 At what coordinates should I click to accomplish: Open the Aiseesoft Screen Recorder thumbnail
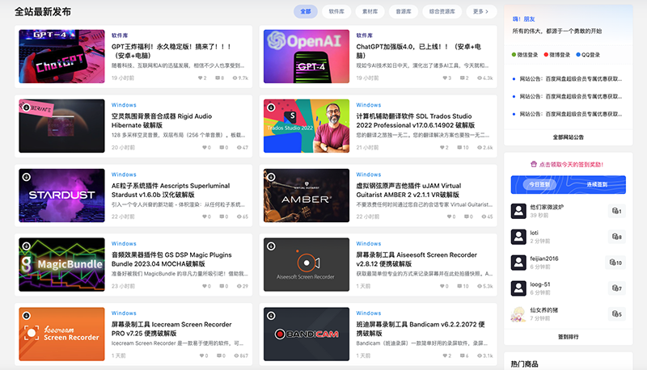(x=307, y=264)
